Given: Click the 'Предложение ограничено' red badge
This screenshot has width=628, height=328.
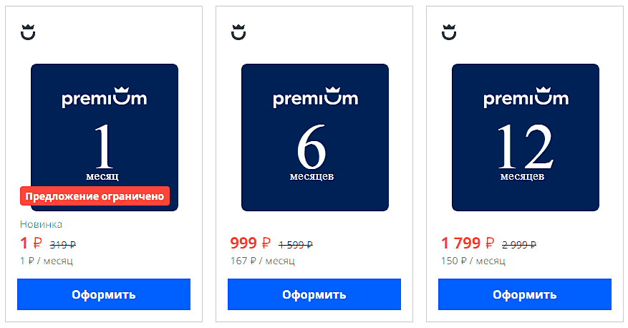Looking at the screenshot, I should point(95,196).
